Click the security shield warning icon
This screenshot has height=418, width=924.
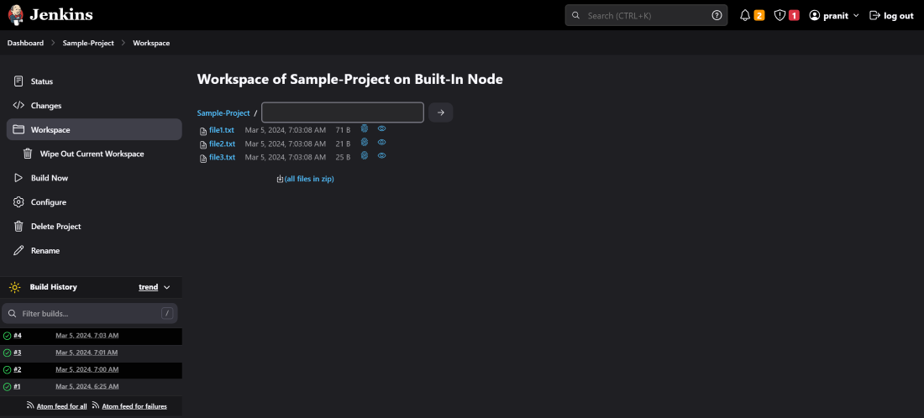point(780,15)
